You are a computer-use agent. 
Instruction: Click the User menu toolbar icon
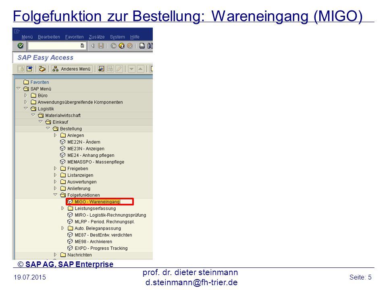[21, 69]
